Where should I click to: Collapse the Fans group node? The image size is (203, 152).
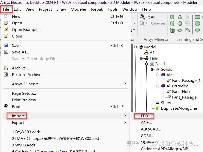click(x=141, y=58)
